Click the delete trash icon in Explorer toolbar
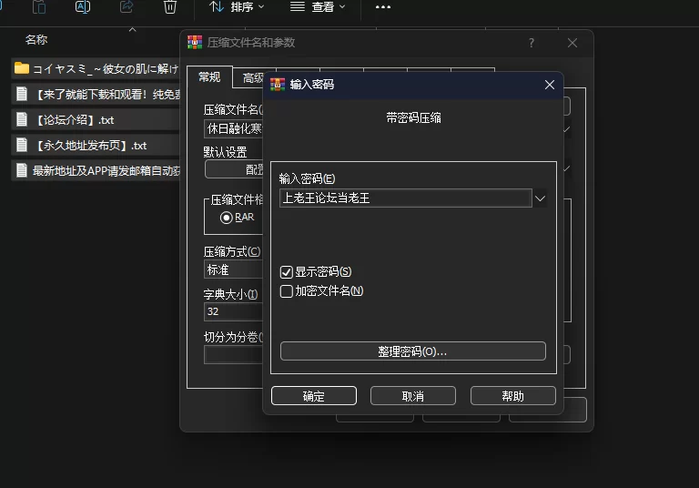The image size is (699, 488). (x=170, y=7)
